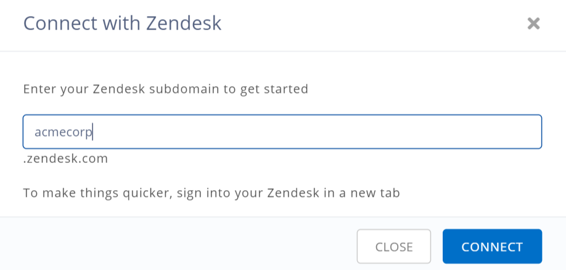Click the CLOSE button in footer

click(x=393, y=247)
